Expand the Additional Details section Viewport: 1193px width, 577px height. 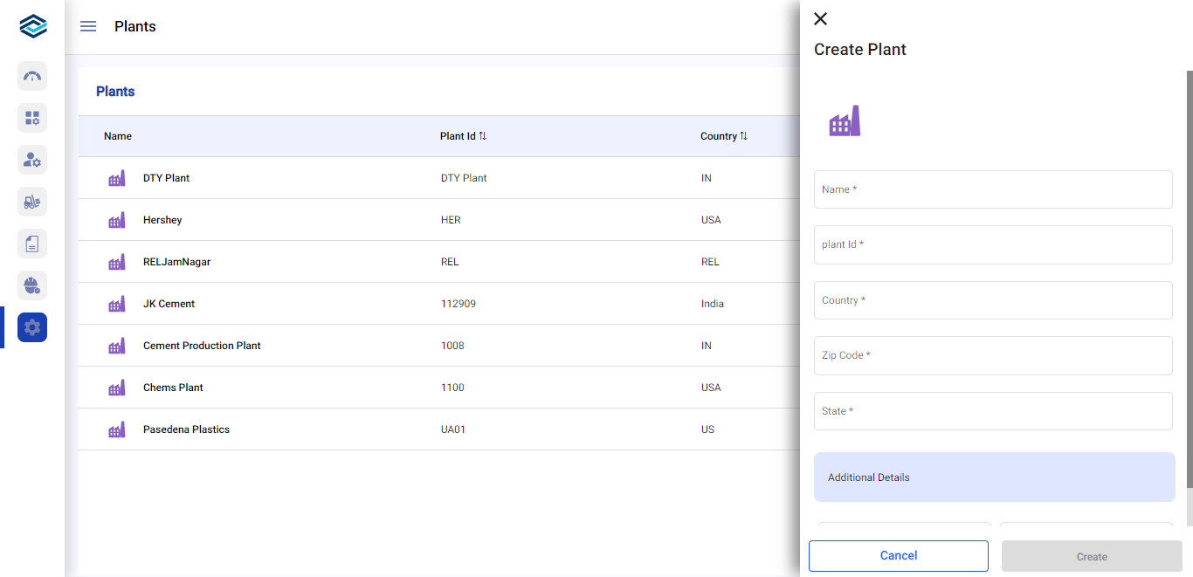tap(994, 477)
